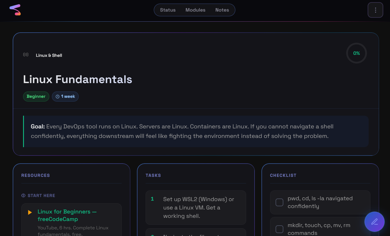This screenshot has height=236, width=390.
Task: Click the TASKS section heading
Action: click(x=153, y=175)
